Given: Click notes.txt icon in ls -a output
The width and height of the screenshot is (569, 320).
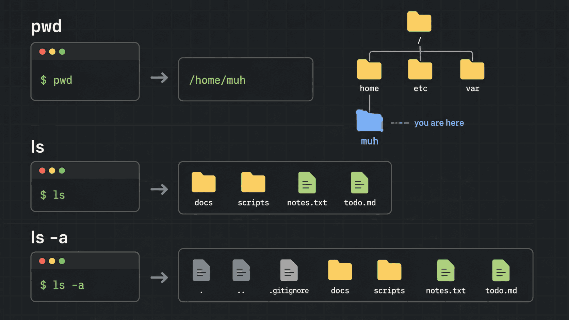Looking at the screenshot, I should coord(446,270).
